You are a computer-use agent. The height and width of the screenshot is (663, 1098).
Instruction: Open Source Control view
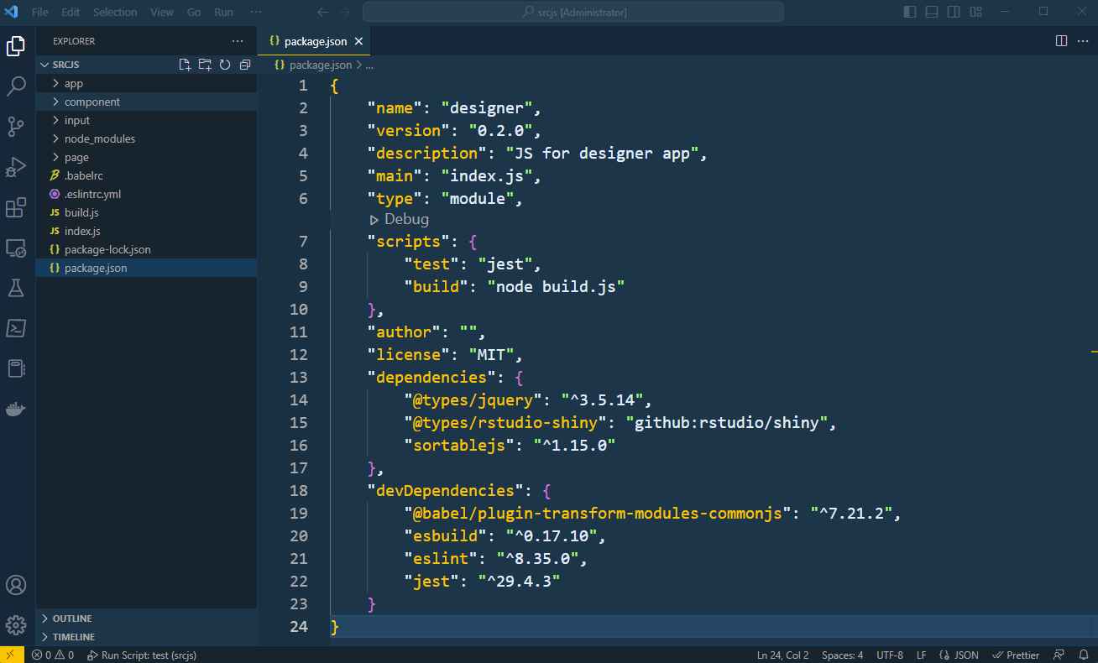pyautogui.click(x=16, y=126)
